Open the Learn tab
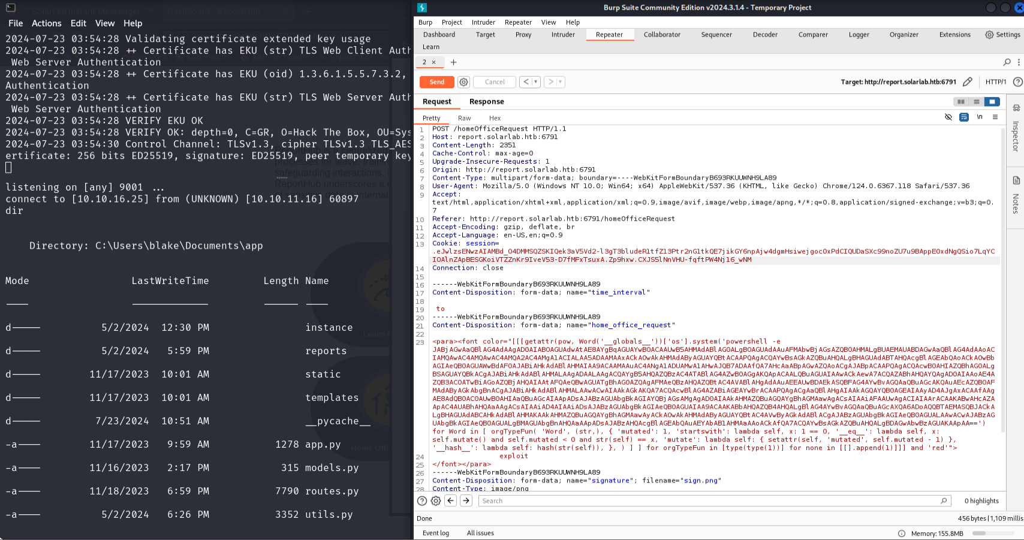 430,47
